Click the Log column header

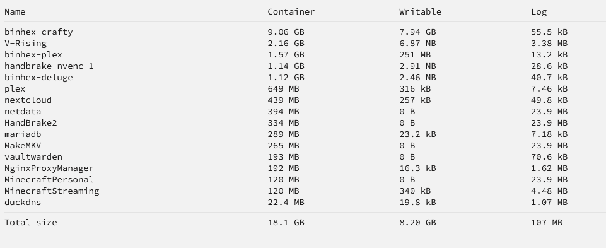(x=539, y=12)
